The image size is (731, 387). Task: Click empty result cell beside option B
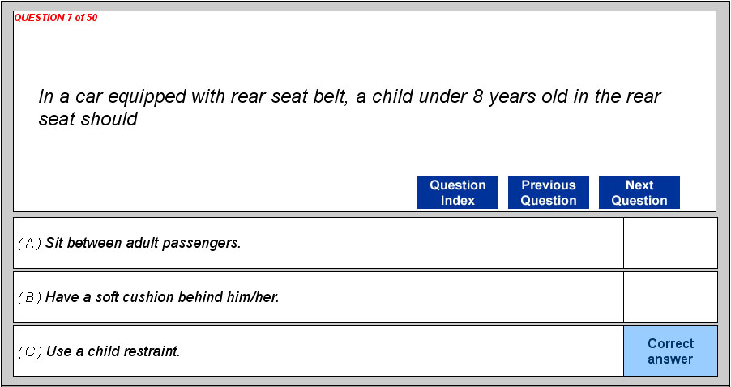(670, 297)
